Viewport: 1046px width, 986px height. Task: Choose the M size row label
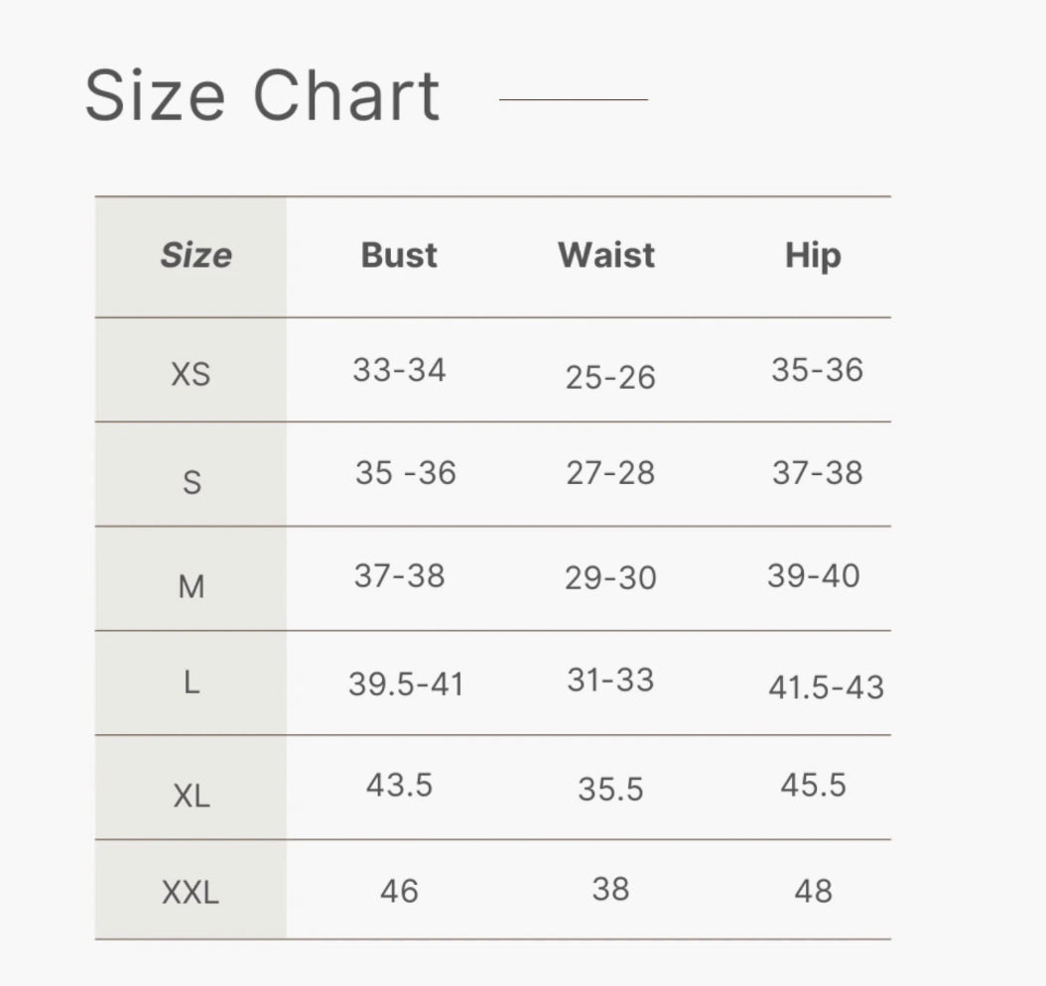191,586
